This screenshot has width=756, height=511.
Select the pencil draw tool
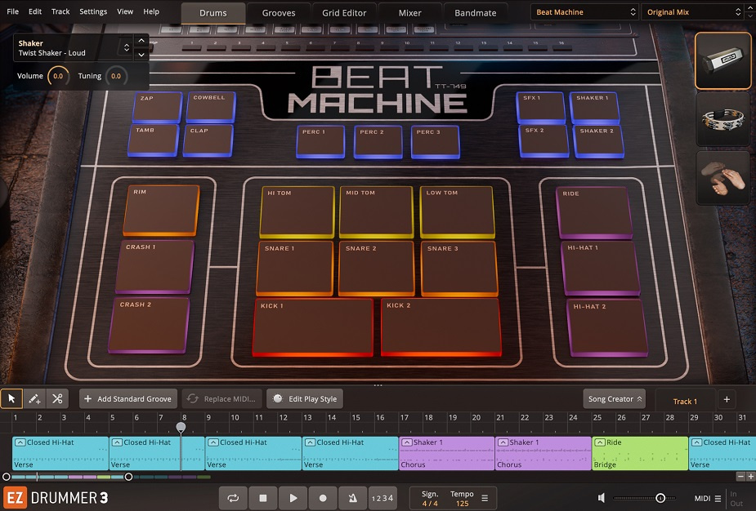(x=34, y=398)
